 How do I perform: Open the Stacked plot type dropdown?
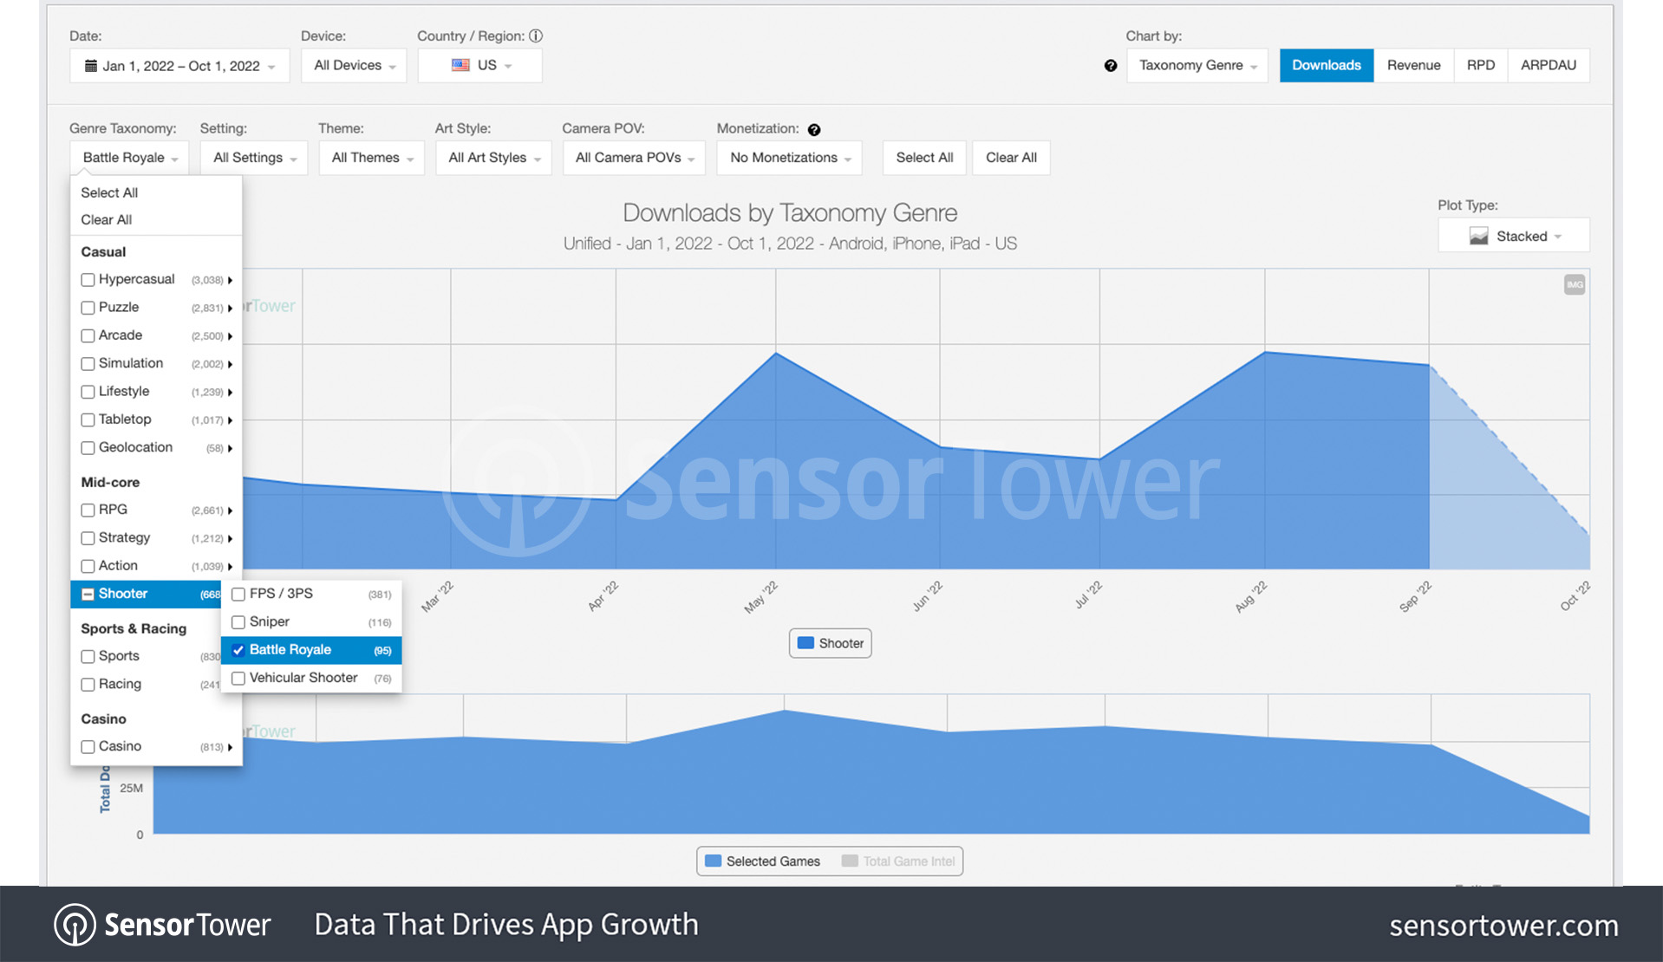click(1514, 236)
